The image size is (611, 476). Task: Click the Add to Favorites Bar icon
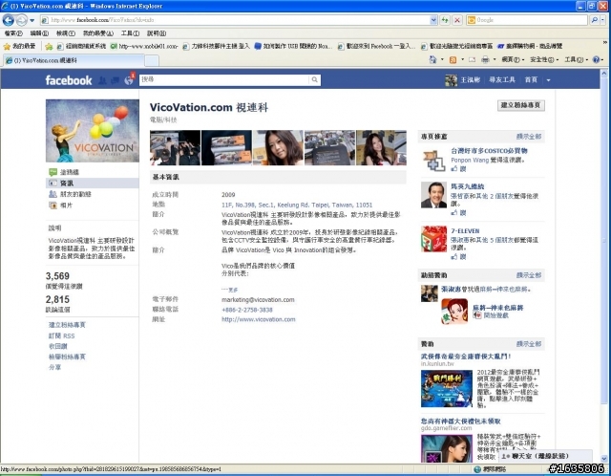point(49,47)
